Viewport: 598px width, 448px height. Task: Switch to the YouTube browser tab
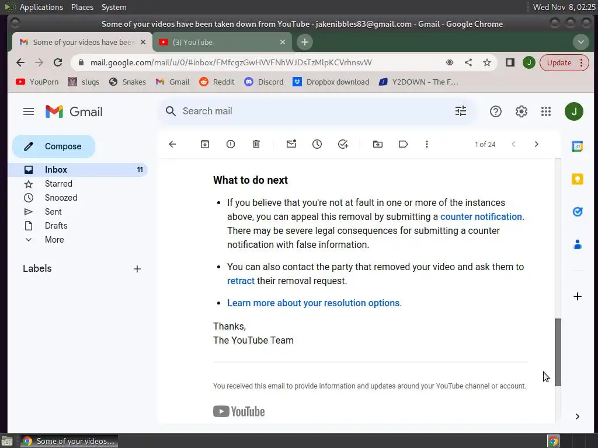coord(222,42)
